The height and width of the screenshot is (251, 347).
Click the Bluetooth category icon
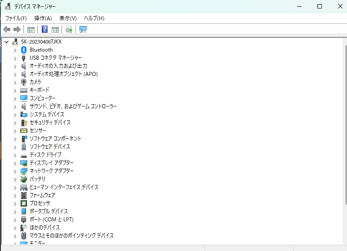pos(24,50)
